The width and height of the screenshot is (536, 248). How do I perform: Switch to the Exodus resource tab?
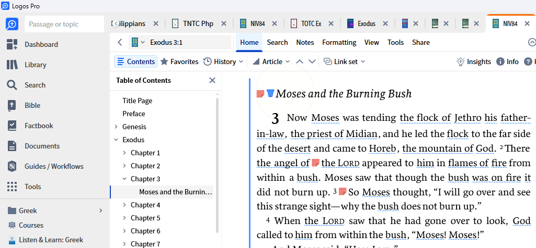click(361, 23)
